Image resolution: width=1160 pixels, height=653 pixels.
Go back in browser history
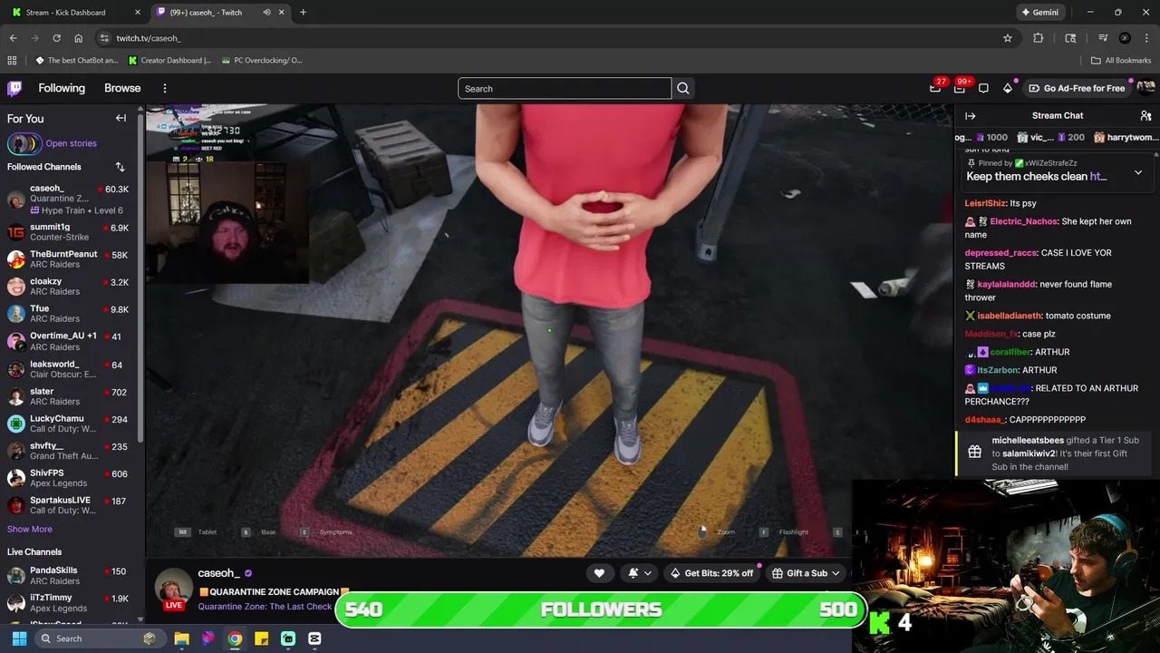point(13,38)
